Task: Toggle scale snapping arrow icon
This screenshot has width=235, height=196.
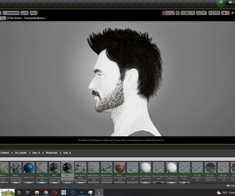Action: tap(210, 13)
